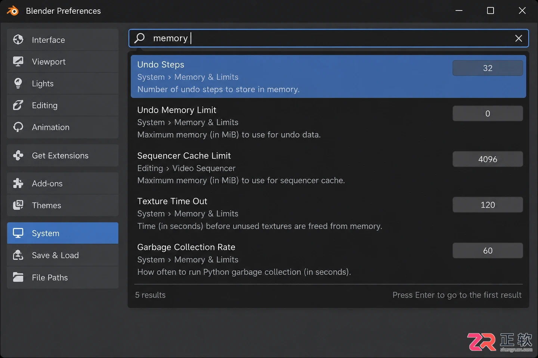This screenshot has width=538, height=358.
Task: Click the Texture Time Out 120 field
Action: tap(488, 205)
